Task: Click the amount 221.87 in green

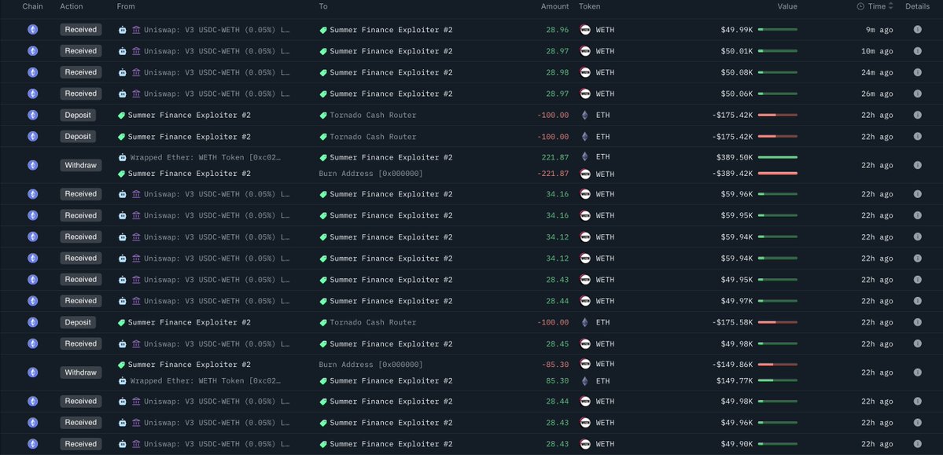Action: click(555, 157)
